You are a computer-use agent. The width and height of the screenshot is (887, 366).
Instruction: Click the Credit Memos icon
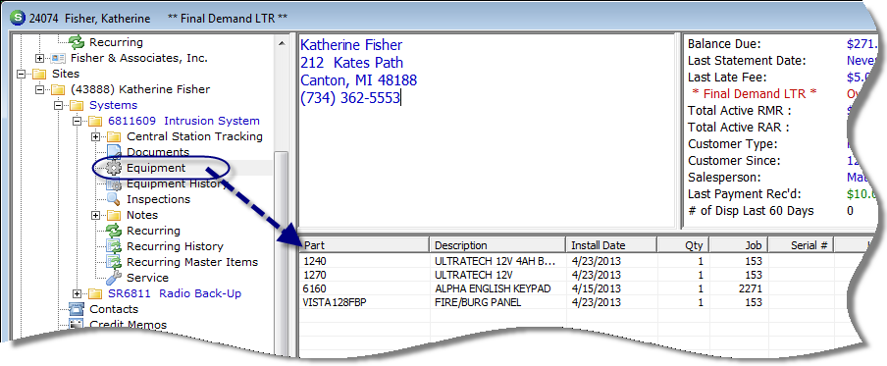(x=77, y=325)
